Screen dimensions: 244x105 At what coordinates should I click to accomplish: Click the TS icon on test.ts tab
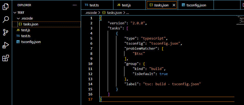[86, 5]
